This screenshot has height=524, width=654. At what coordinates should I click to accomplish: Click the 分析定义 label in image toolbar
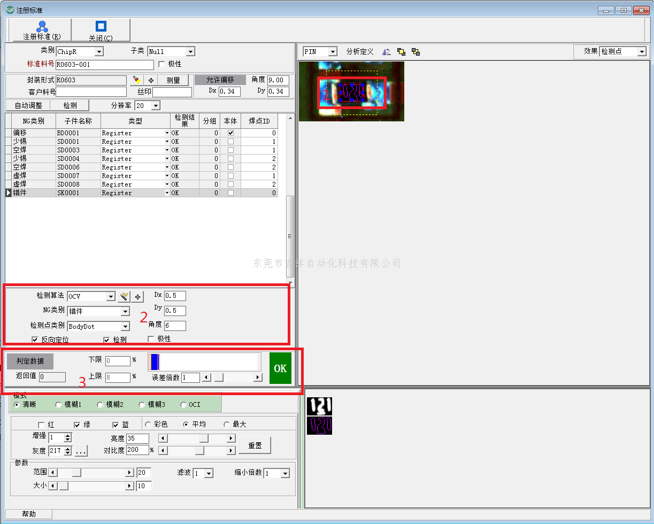click(x=360, y=52)
